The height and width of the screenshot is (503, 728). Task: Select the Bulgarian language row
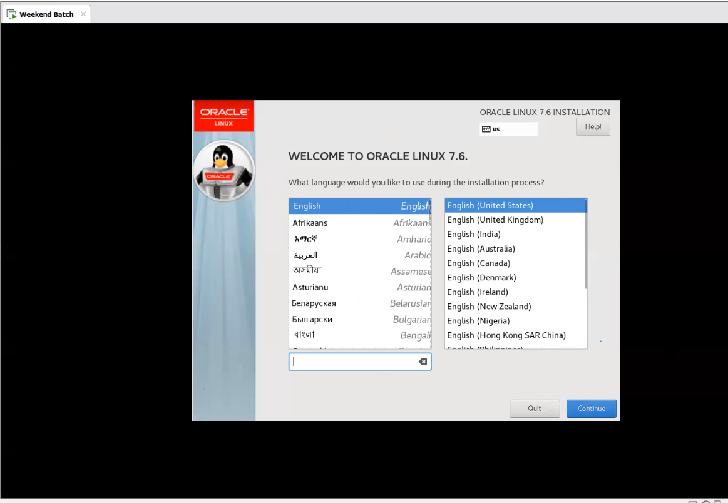pyautogui.click(x=360, y=319)
